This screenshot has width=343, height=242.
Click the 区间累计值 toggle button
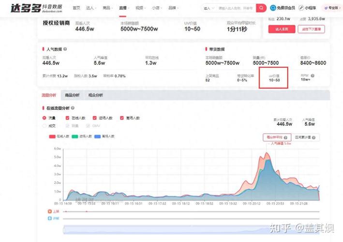click(306, 137)
